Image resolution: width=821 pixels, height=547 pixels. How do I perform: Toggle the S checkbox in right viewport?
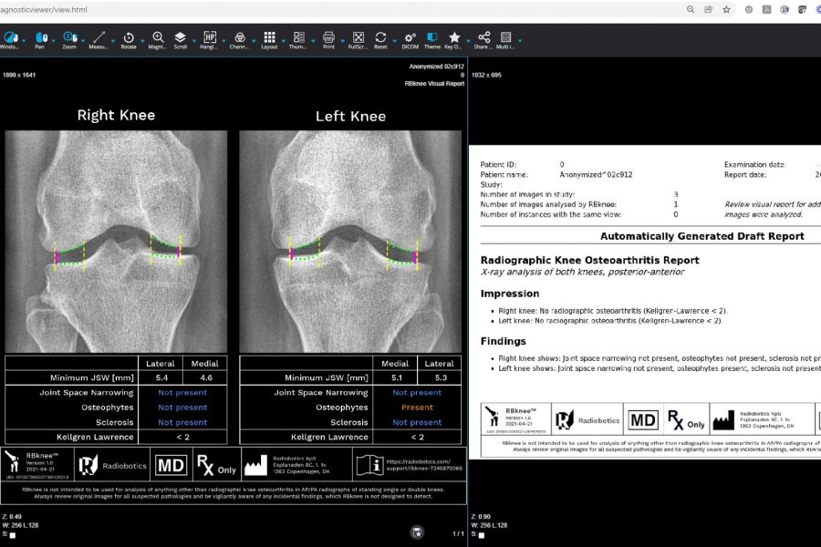pyautogui.click(x=482, y=535)
